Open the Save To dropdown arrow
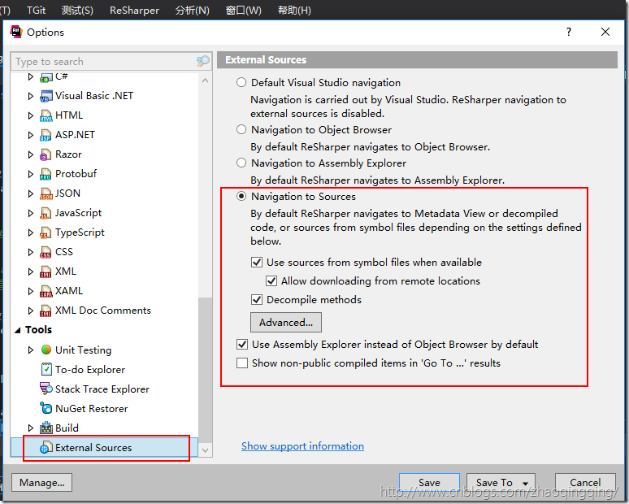 click(x=527, y=483)
